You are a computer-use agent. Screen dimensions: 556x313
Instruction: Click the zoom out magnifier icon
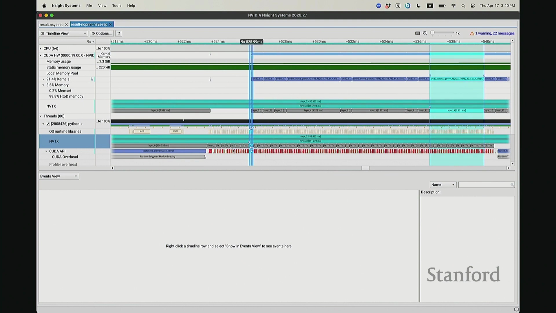tap(425, 33)
